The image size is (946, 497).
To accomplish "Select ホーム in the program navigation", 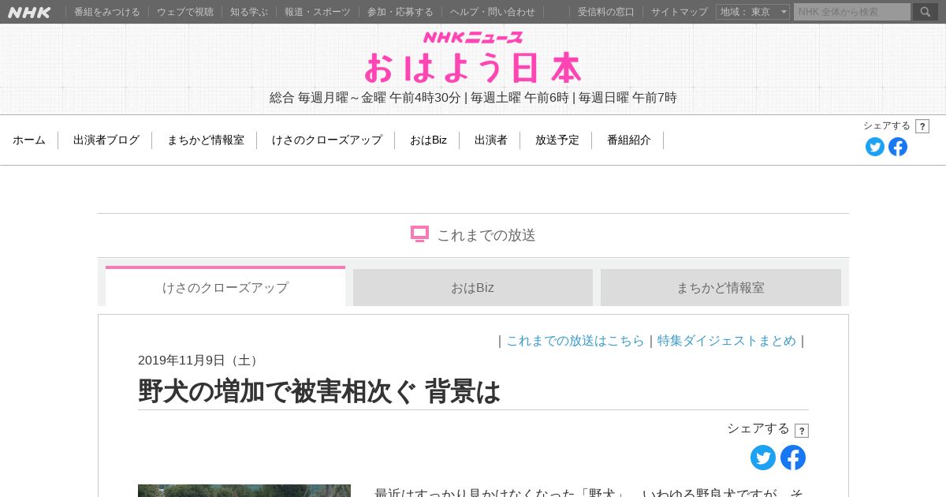I will tap(29, 140).
